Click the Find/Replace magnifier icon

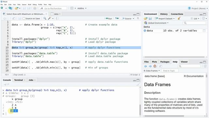click(45, 18)
